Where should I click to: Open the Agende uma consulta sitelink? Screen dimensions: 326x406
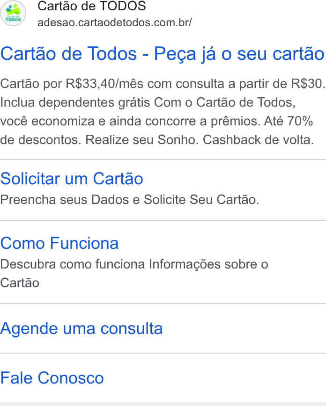[81, 328]
